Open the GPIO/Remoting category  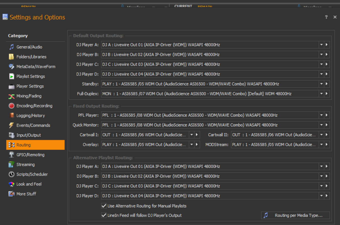point(30,155)
